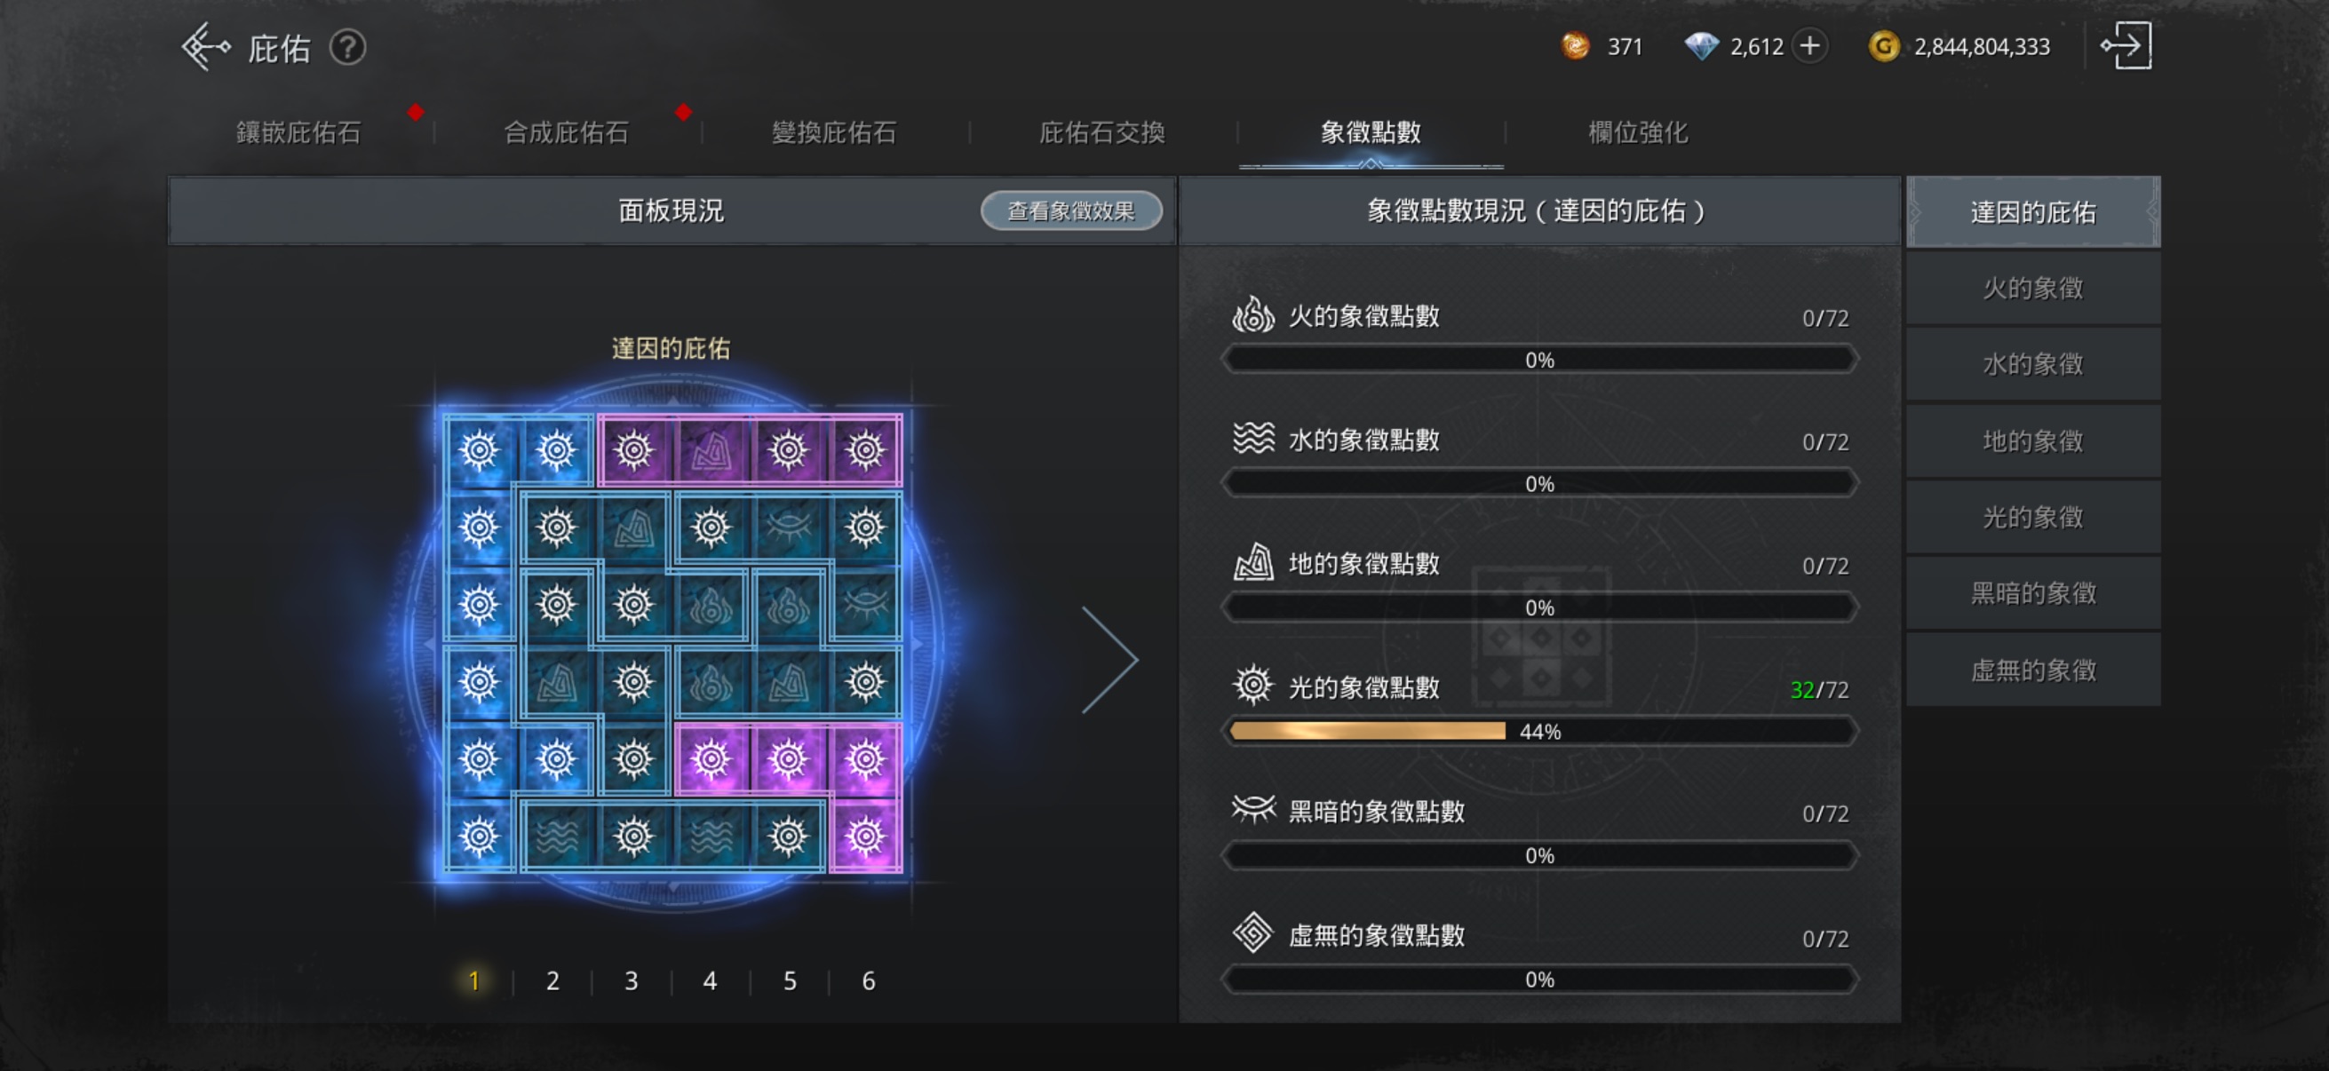2329x1071 pixels.
Task: Add diamonds with the plus icon
Action: [x=1810, y=46]
